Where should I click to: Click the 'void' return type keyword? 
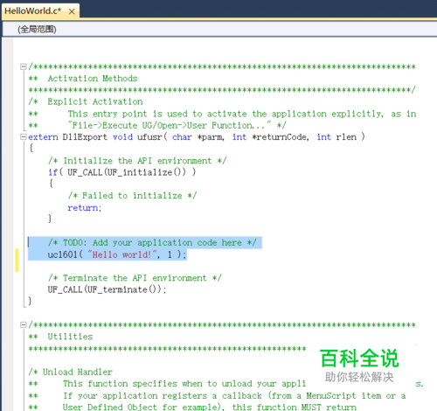122,137
